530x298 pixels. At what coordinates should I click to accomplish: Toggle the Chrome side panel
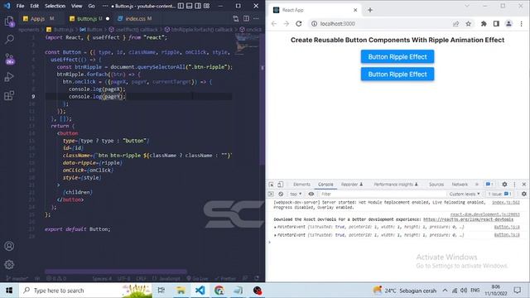(496, 24)
